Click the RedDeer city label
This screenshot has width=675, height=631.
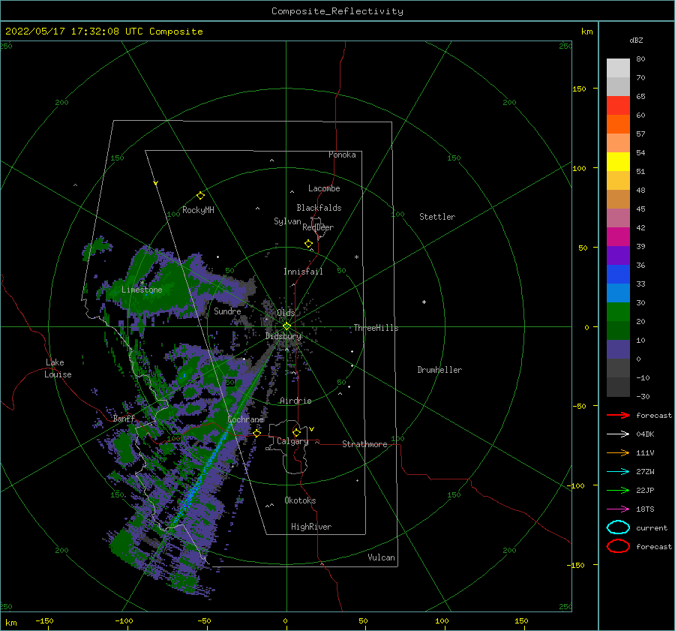318,227
